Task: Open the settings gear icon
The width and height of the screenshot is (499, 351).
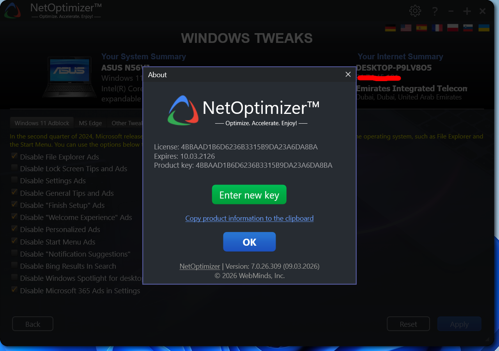Action: (415, 11)
